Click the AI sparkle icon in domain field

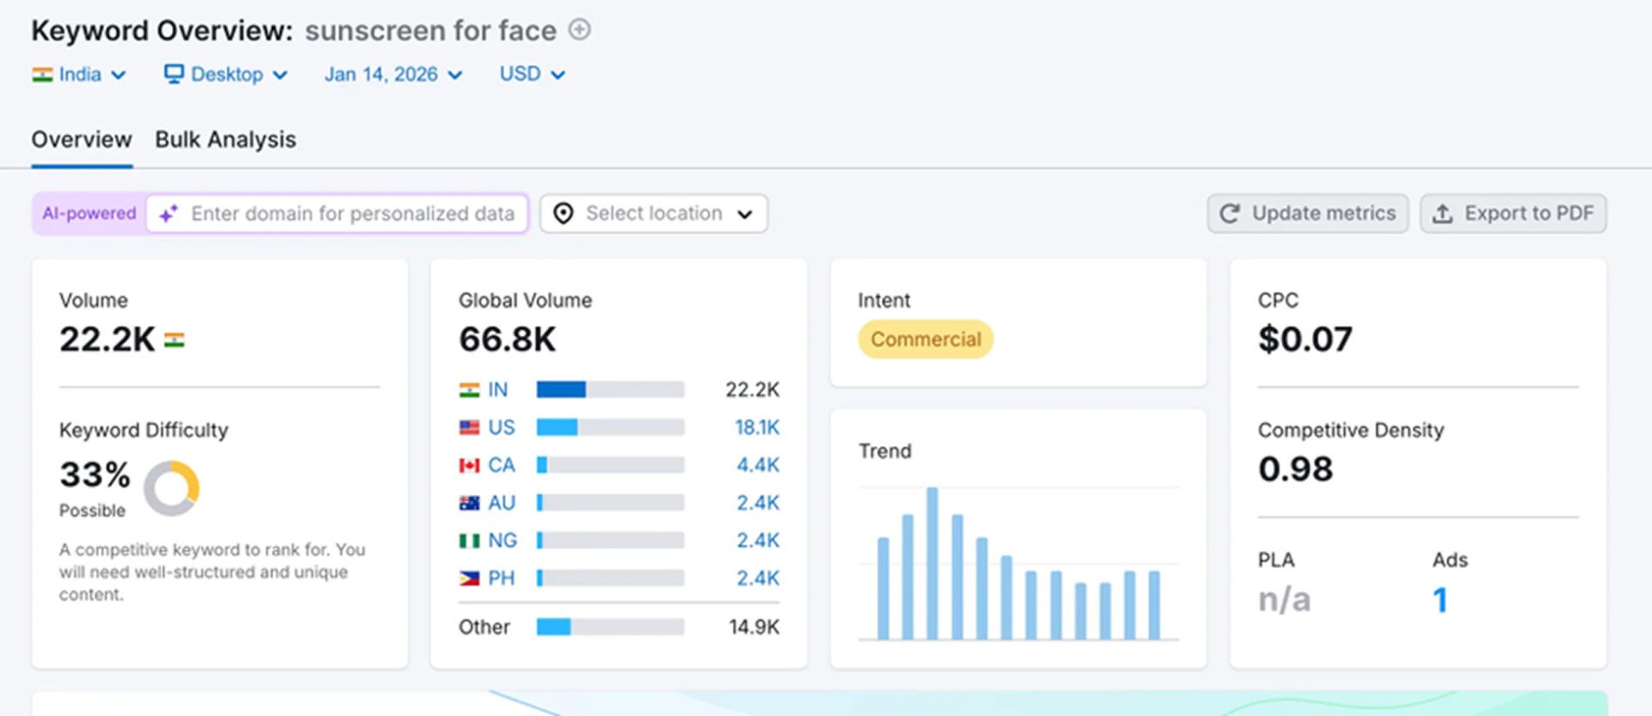[169, 214]
